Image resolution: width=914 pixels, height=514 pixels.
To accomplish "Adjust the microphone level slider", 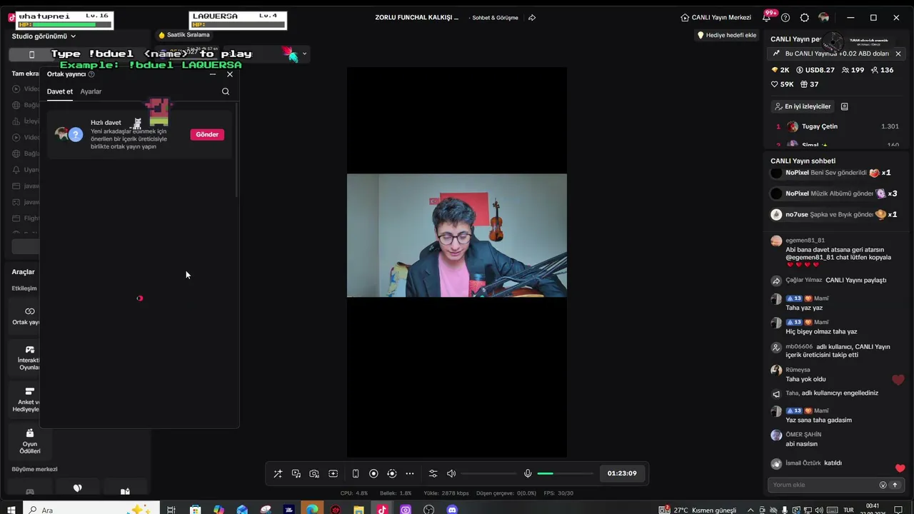I will click(565, 473).
